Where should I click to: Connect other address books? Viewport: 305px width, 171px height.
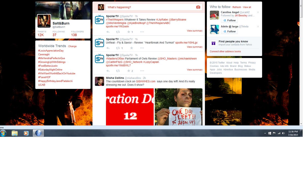click(x=225, y=51)
